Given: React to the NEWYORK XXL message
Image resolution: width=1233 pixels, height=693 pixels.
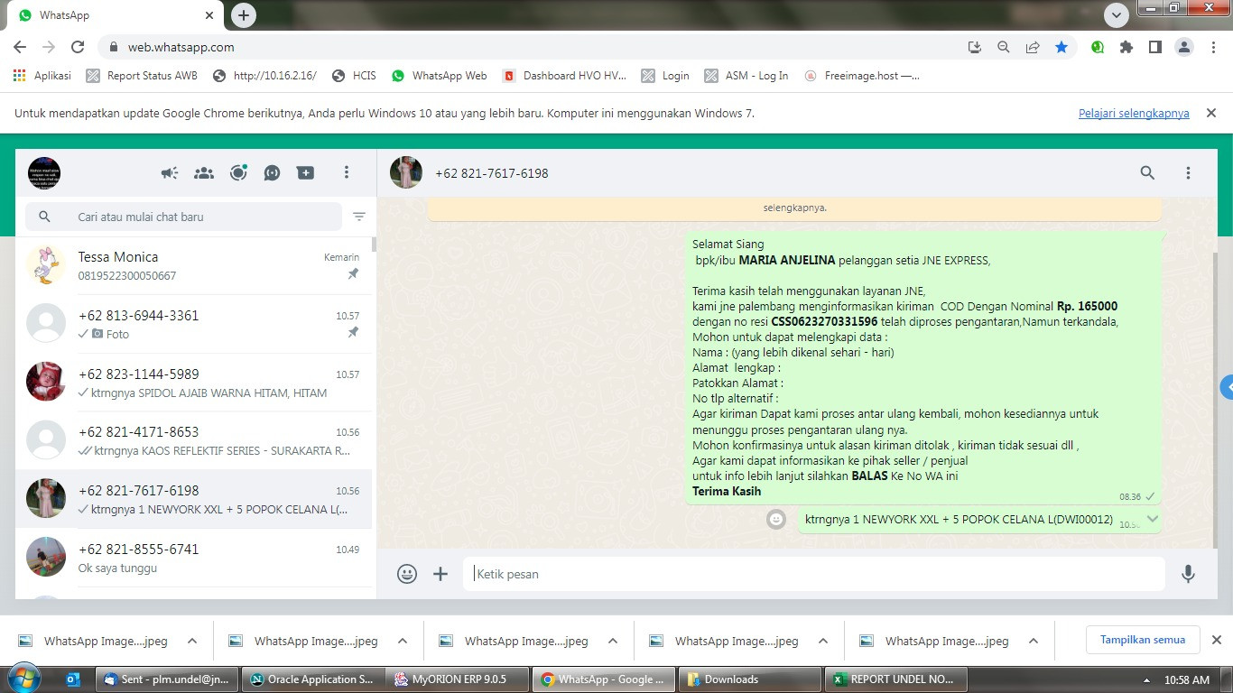Looking at the screenshot, I should (775, 519).
